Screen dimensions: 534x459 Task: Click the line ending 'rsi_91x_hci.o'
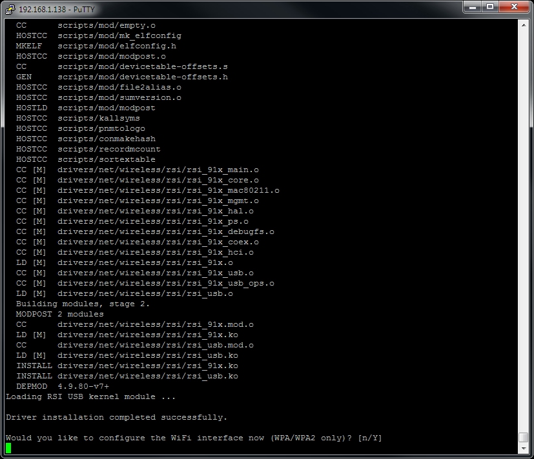(x=135, y=252)
